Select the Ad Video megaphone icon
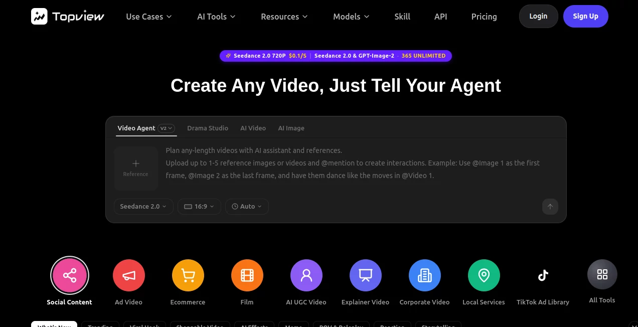Viewport: 638px width, 327px height. tap(129, 275)
